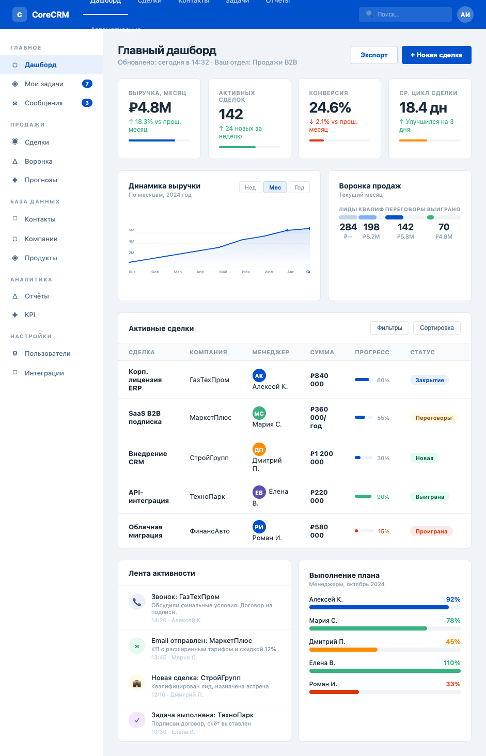Click the Дашборд sidebar icon

coord(15,65)
